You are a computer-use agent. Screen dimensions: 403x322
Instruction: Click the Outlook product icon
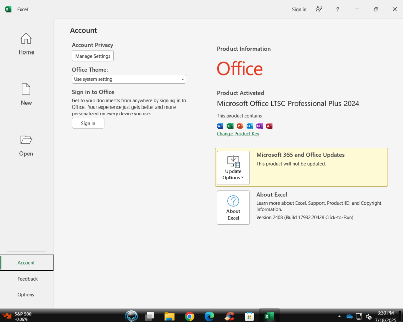coord(250,126)
